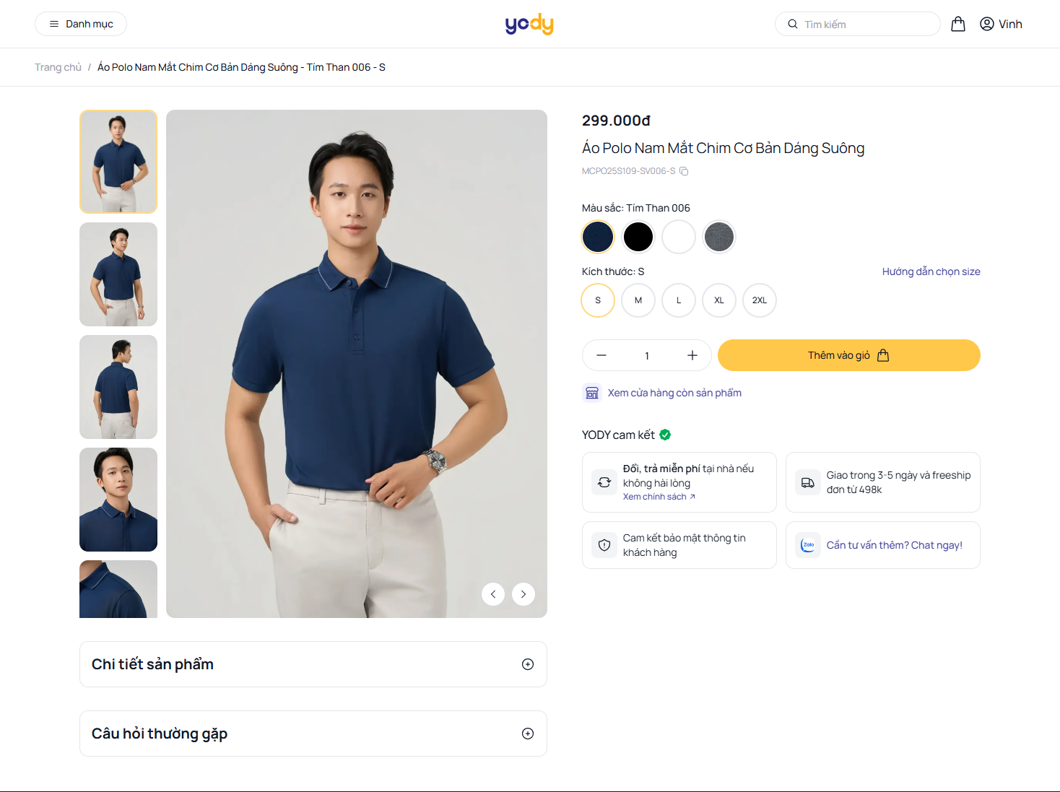Navigate to Trang chủ breadcrumb
The image size is (1060, 792).
click(x=58, y=67)
